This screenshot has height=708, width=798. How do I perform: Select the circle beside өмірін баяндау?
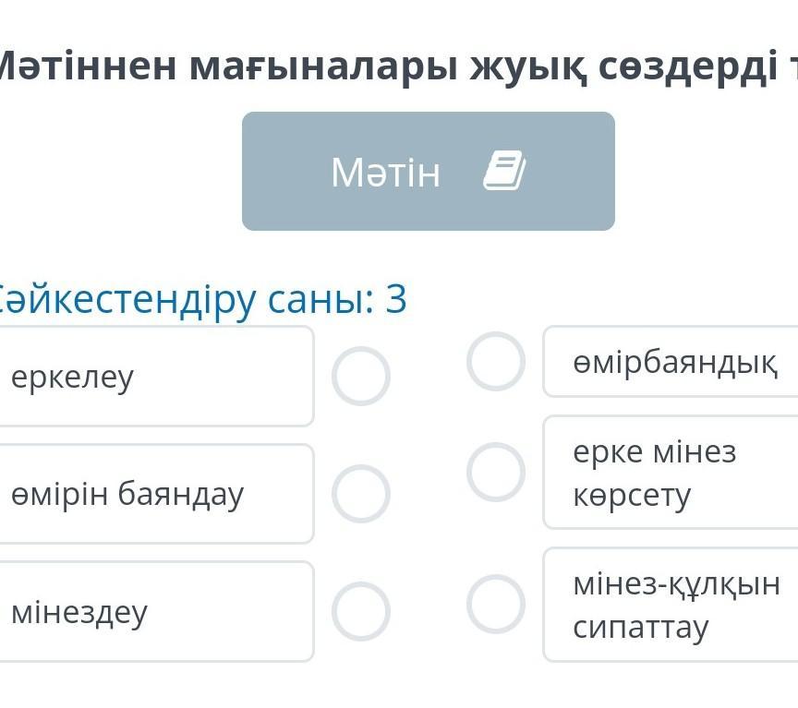coord(361,494)
